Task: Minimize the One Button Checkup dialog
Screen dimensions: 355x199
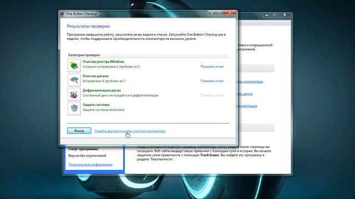Action: coord(212,13)
